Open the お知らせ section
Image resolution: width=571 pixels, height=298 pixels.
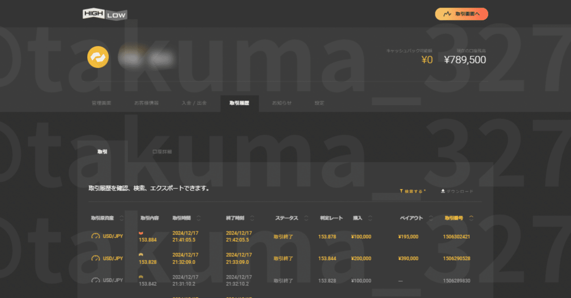pos(281,103)
